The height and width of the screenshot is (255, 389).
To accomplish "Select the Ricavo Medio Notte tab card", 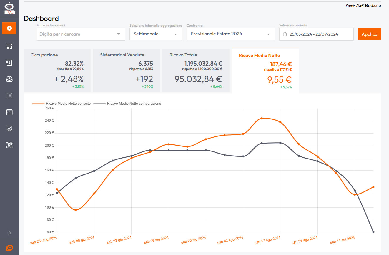I will (265, 71).
